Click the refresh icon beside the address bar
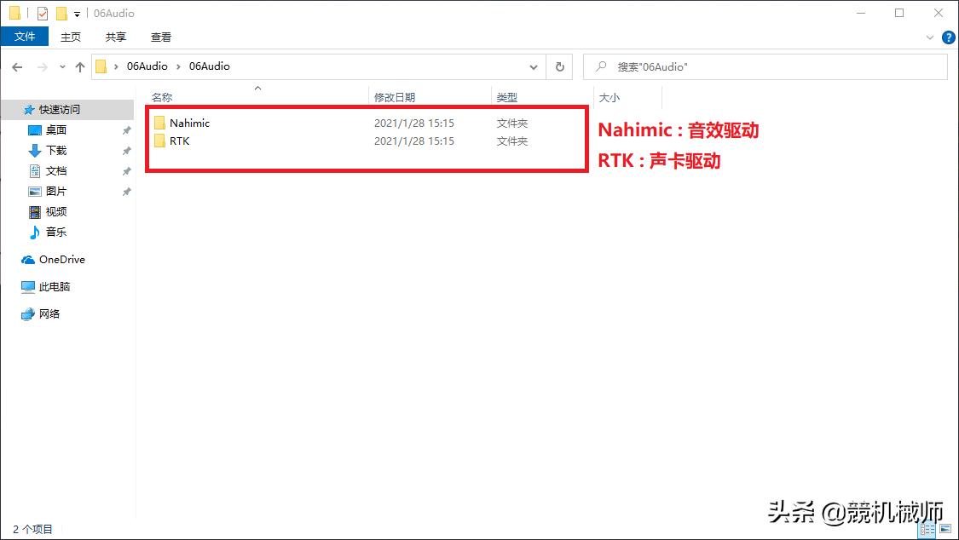959x540 pixels. click(560, 66)
